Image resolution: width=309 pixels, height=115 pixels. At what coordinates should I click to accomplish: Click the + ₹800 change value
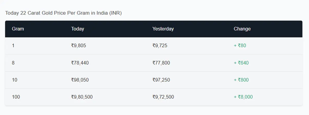tap(241, 80)
